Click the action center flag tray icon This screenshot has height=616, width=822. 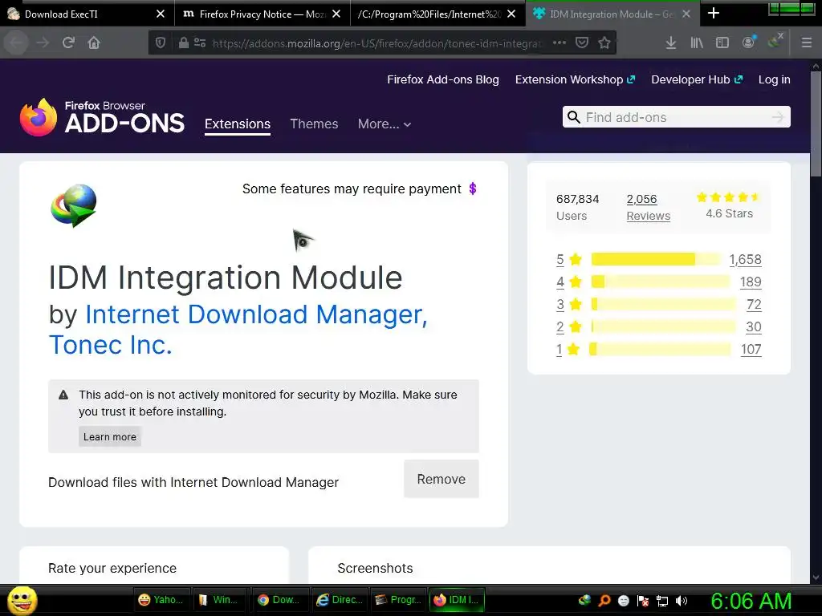(x=643, y=601)
